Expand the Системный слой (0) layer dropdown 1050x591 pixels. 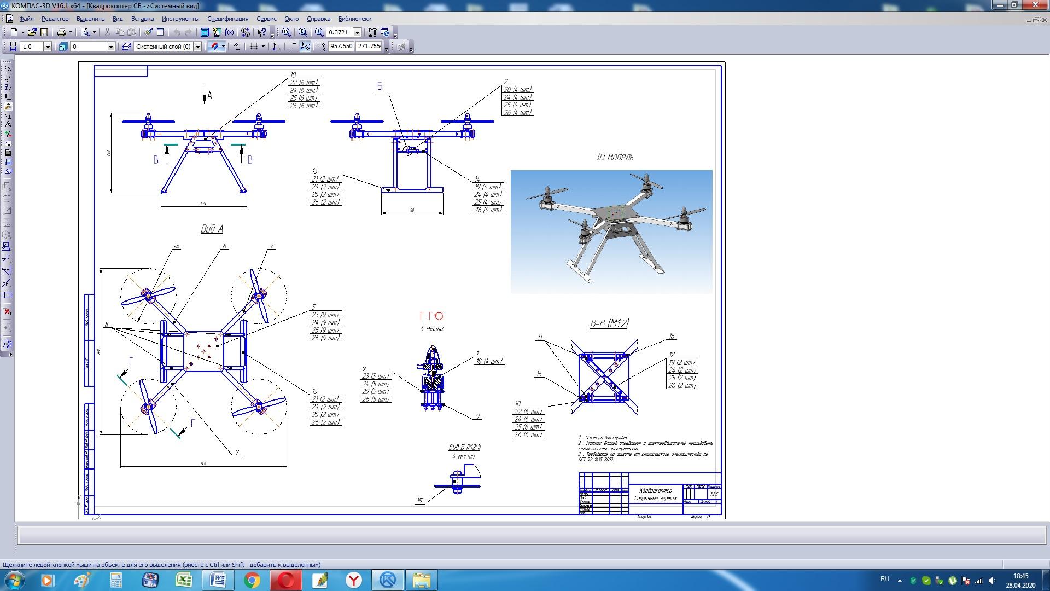197,47
